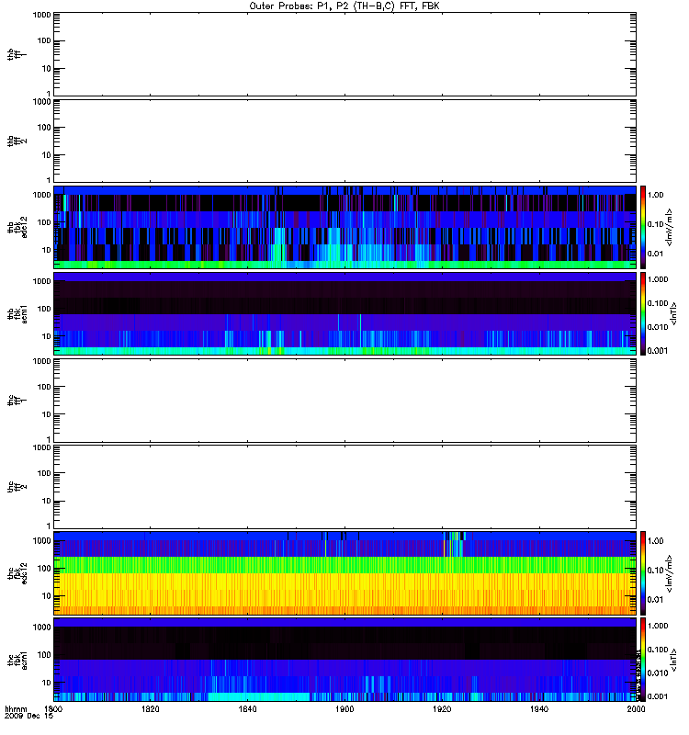Click the empty thc fff 2 panel
This screenshot has width=689, height=735.
pos(344,487)
